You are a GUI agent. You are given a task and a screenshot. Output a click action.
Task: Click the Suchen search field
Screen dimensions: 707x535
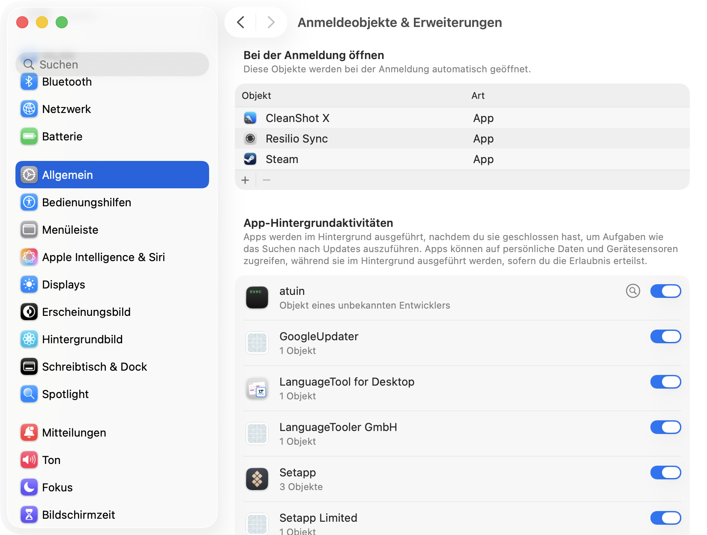point(116,65)
